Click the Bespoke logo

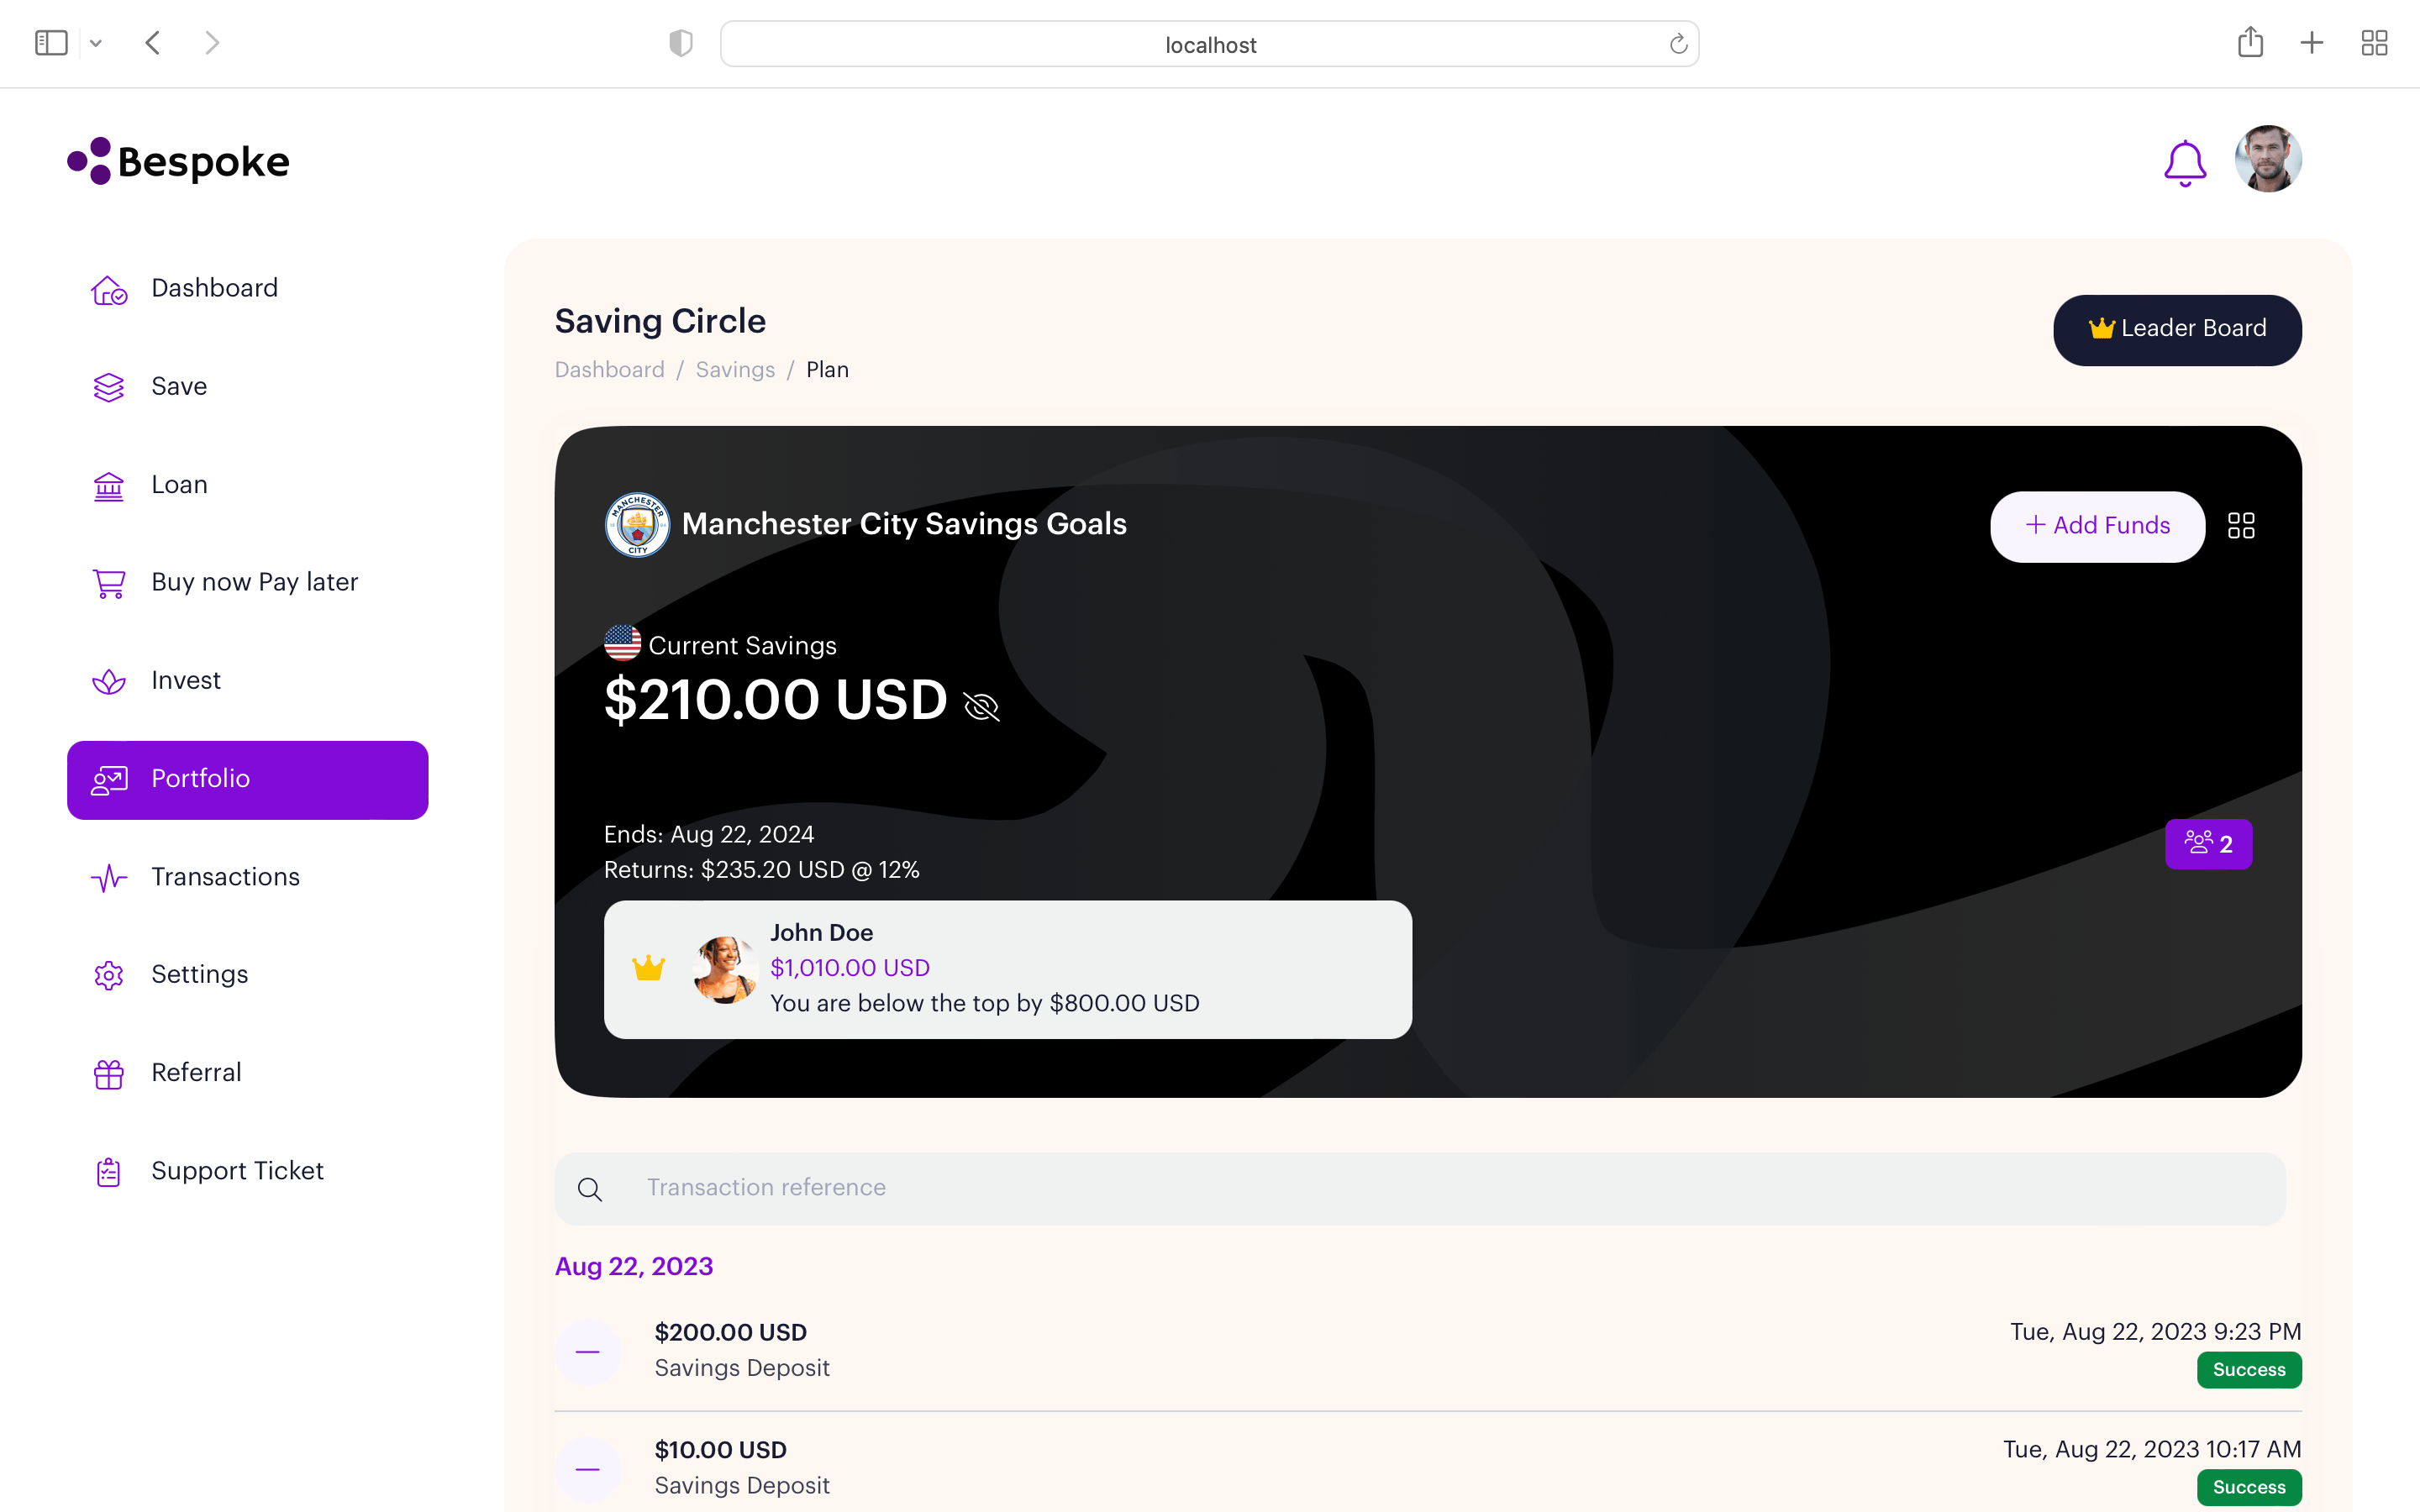(x=178, y=160)
